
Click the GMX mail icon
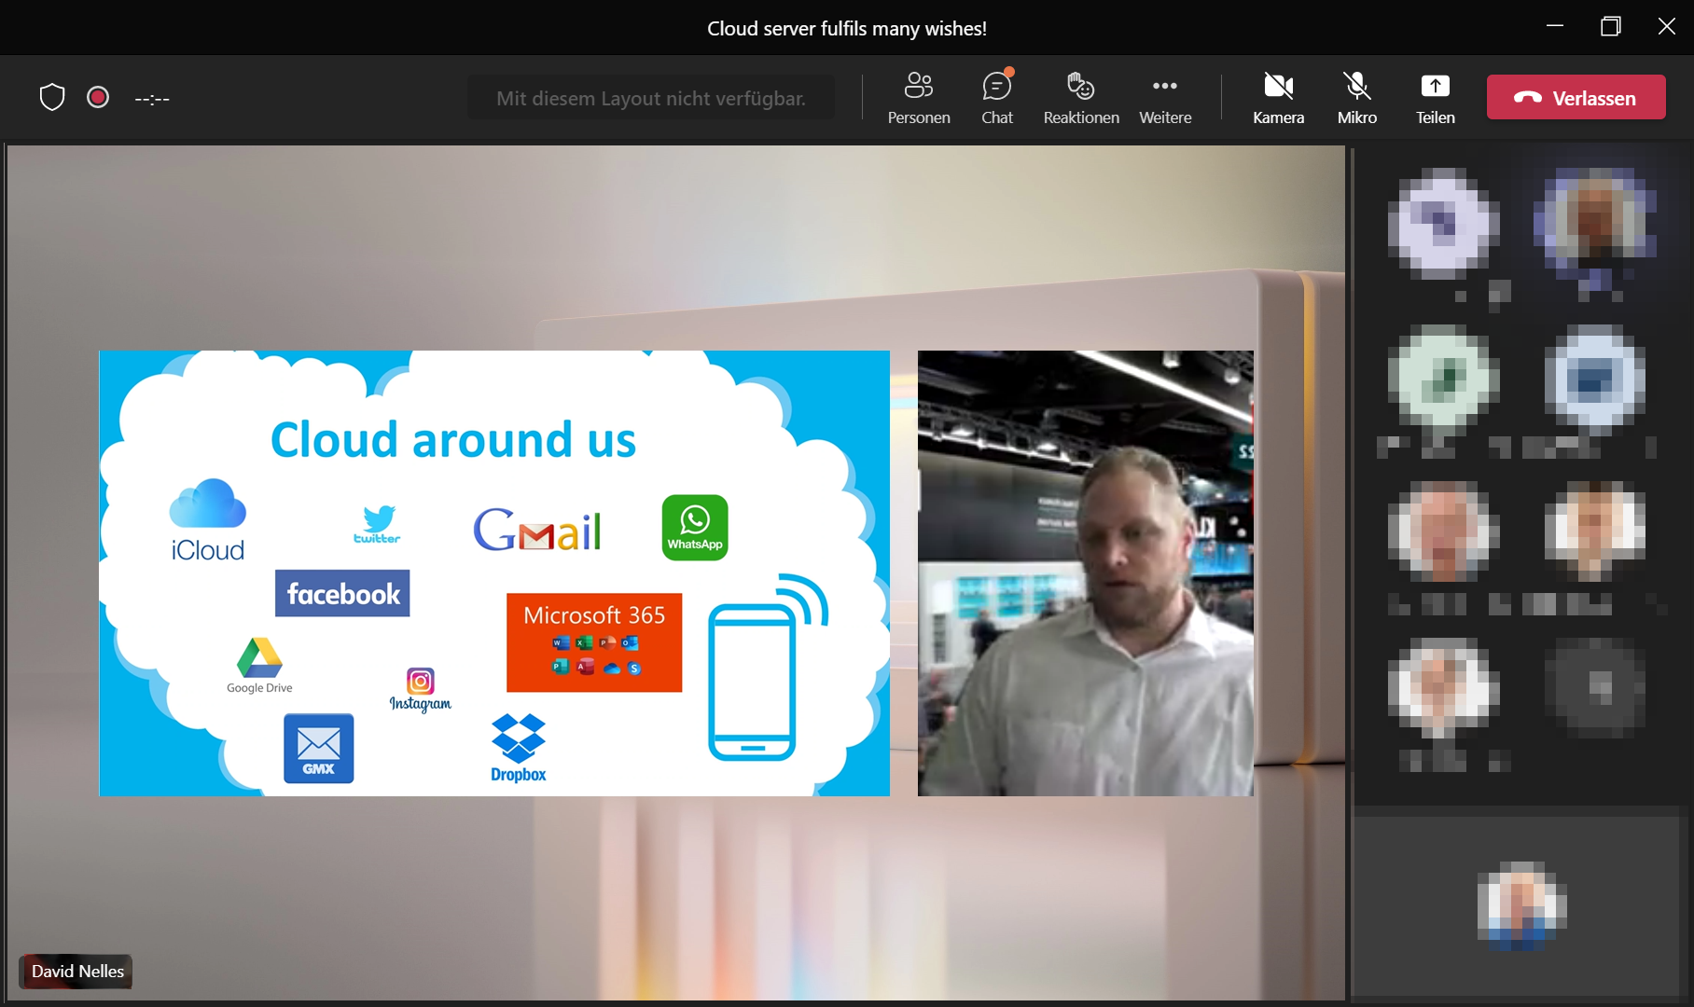pos(319,748)
